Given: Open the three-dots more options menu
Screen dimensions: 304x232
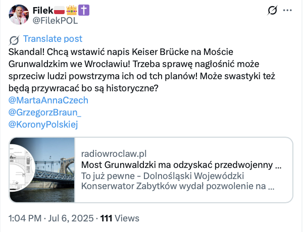Looking at the screenshot, I should click(287, 10).
